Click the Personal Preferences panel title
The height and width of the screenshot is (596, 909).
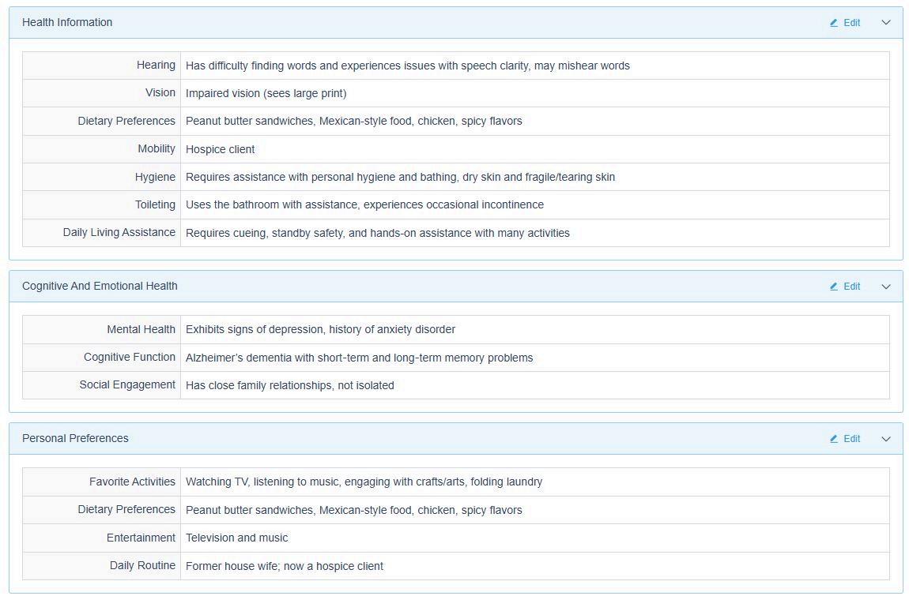[x=75, y=438]
